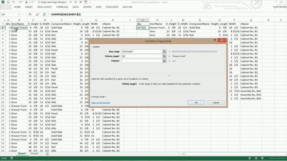Click the horizontal scrollbar at the bottom
Screen dimensions: 287x161
click(x=235, y=154)
